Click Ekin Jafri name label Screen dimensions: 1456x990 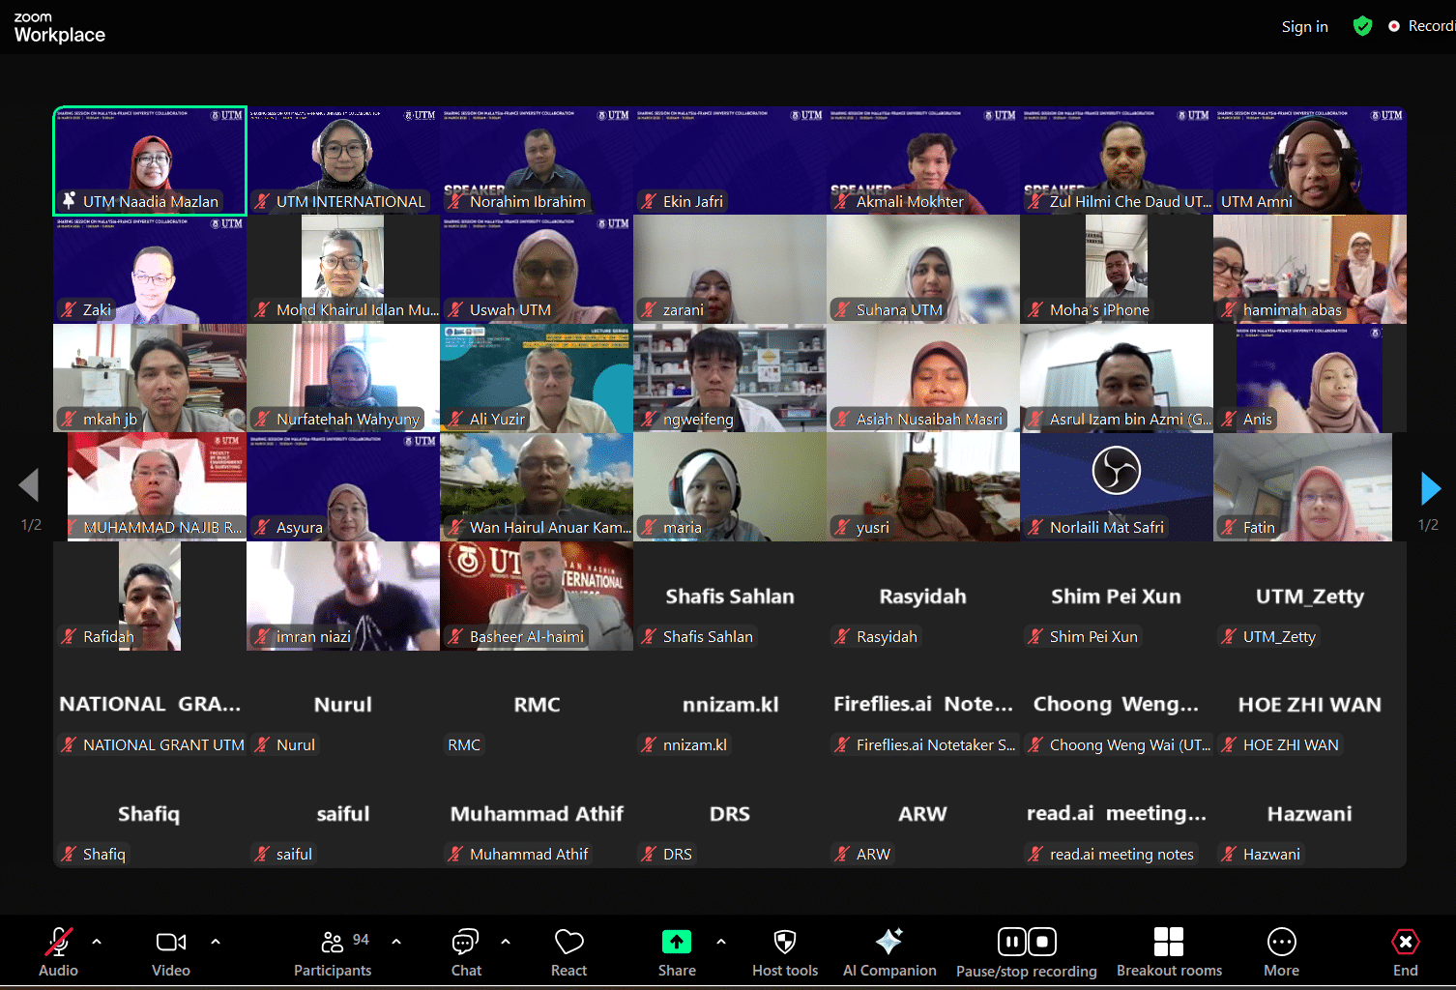pos(693,202)
